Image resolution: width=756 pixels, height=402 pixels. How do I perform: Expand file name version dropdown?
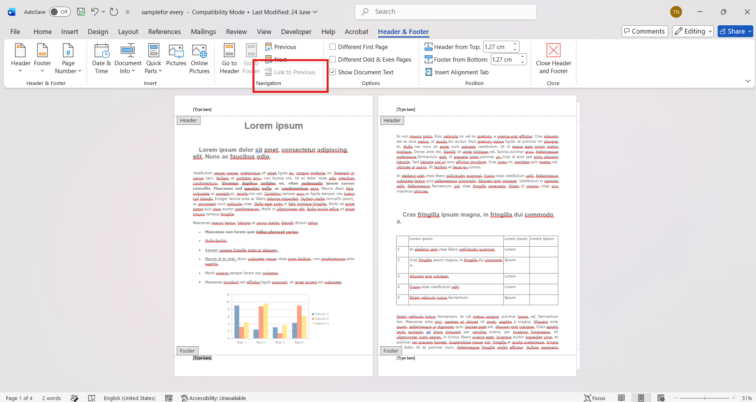(315, 12)
